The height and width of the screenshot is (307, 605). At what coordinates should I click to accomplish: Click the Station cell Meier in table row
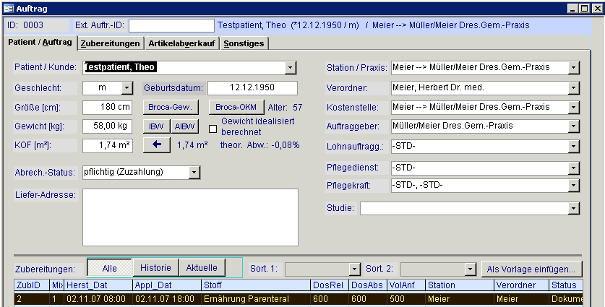pyautogui.click(x=460, y=298)
